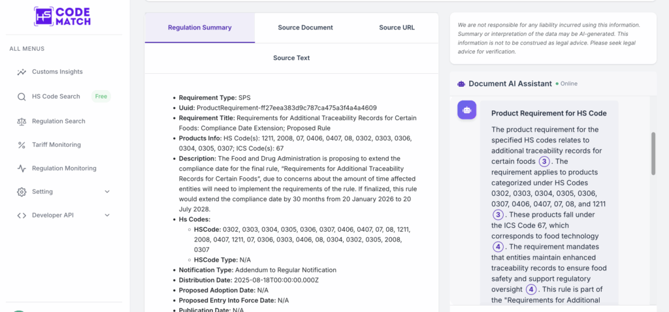Expand the Setting menu chevron
Viewport: 669px width, 312px height.
[107, 192]
